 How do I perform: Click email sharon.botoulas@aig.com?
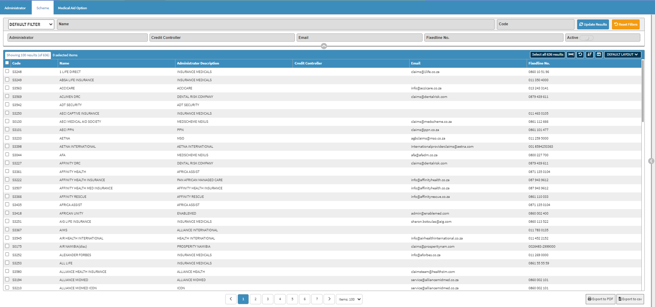coord(431,221)
